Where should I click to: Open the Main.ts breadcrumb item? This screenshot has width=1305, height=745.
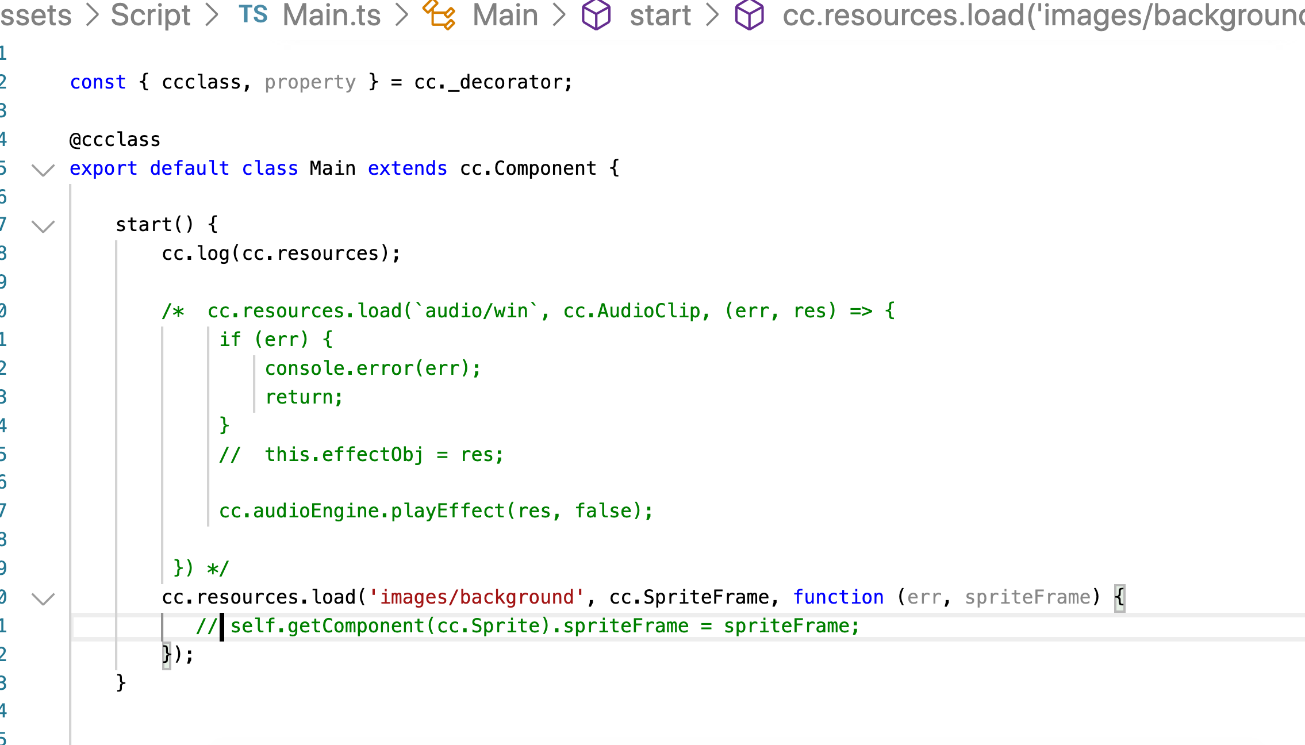(x=332, y=15)
